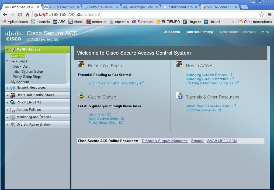The image size is (274, 190).
Task: Open WWW.CISCO.COM link
Action: (x=222, y=141)
